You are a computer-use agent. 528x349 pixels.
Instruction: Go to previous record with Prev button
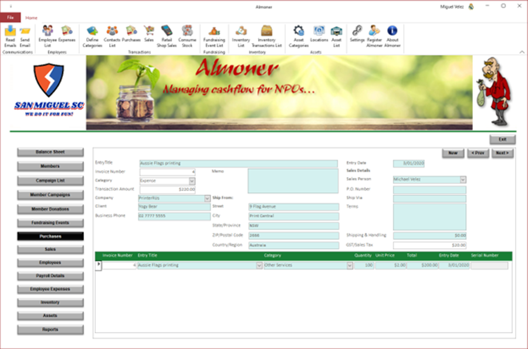tap(478, 153)
